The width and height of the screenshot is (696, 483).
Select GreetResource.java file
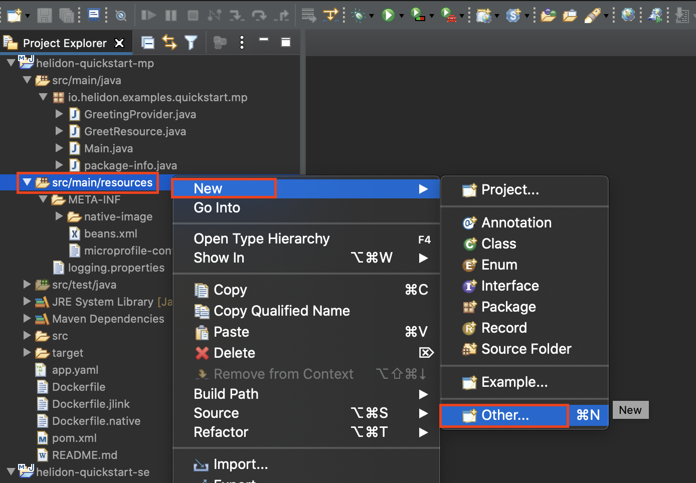pos(135,131)
